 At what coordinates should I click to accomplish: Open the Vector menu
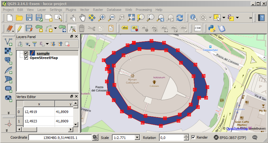pyautogui.click(x=85, y=10)
